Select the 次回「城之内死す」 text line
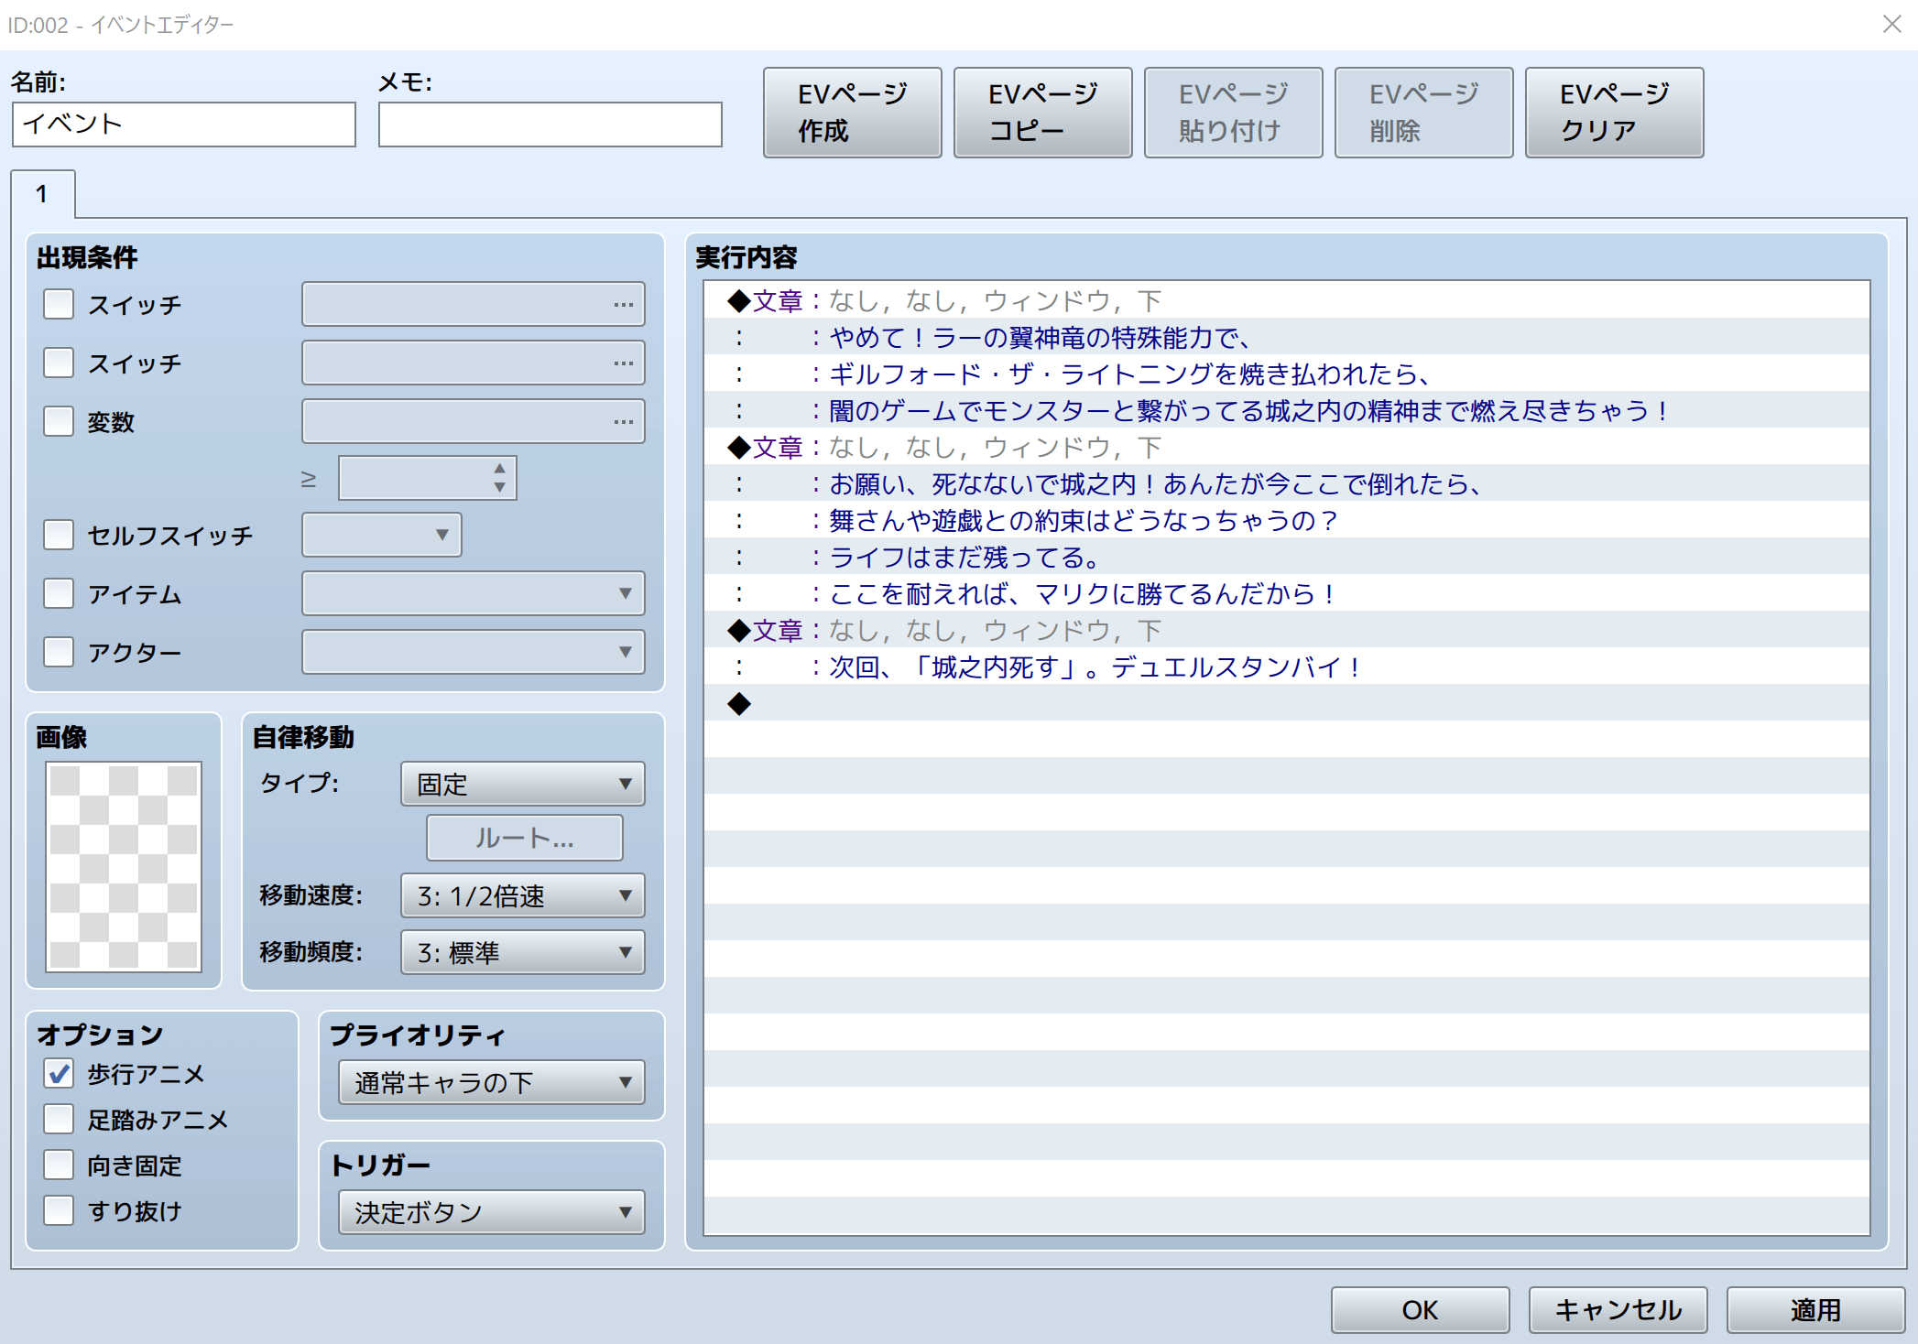Screen dimensions: 1918x1344 point(1090,667)
